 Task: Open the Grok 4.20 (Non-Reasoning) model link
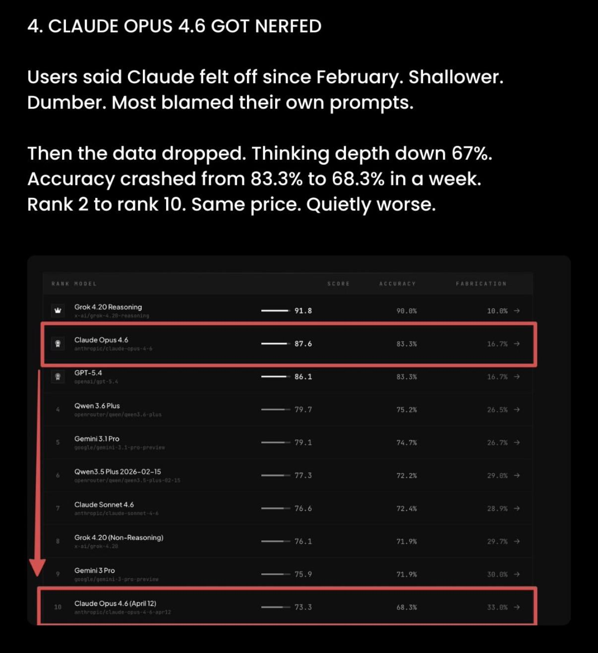click(119, 537)
